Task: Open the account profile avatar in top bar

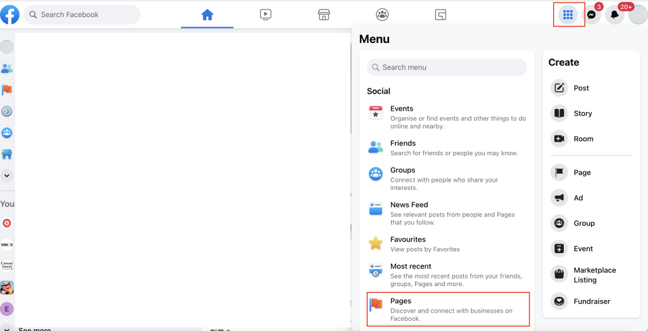Action: tap(638, 15)
